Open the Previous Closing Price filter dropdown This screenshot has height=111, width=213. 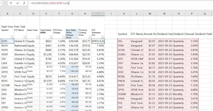tap(90, 37)
